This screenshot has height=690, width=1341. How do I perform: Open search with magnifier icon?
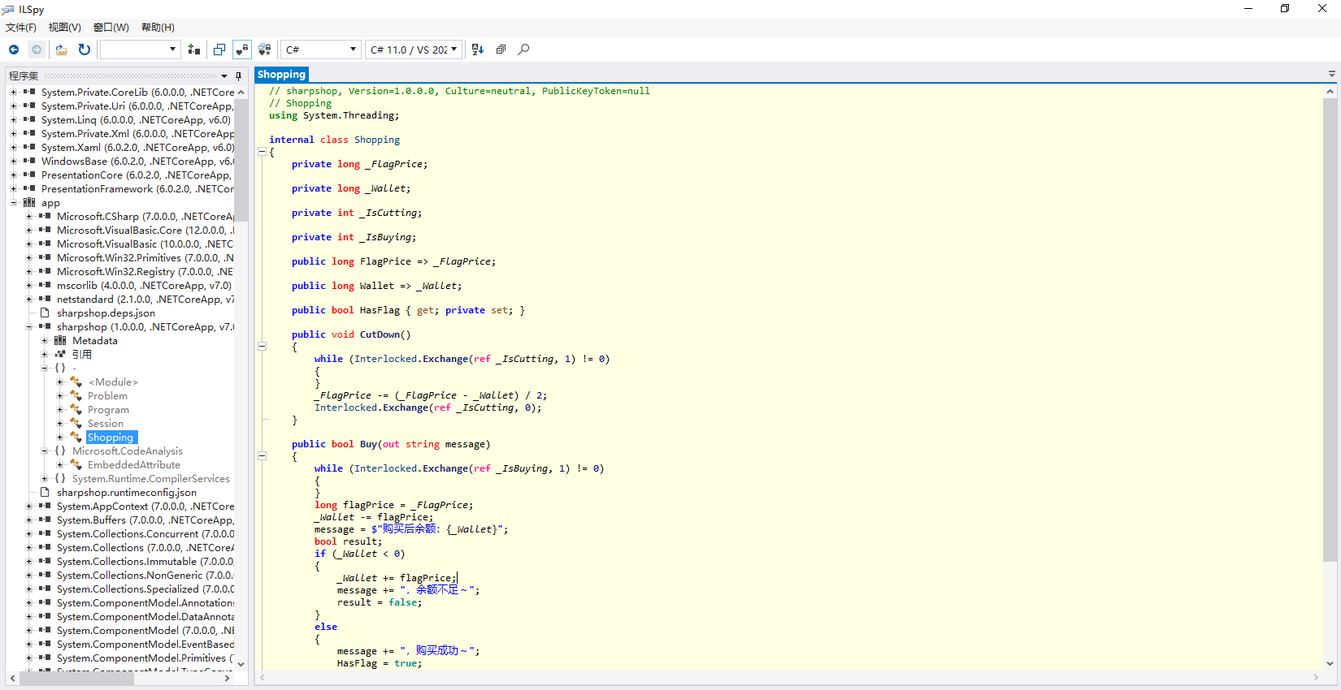523,50
